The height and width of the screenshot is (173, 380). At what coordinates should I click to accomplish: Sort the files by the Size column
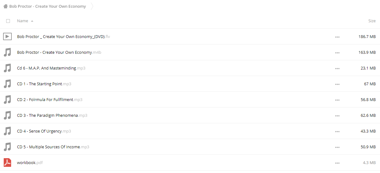coord(372,21)
